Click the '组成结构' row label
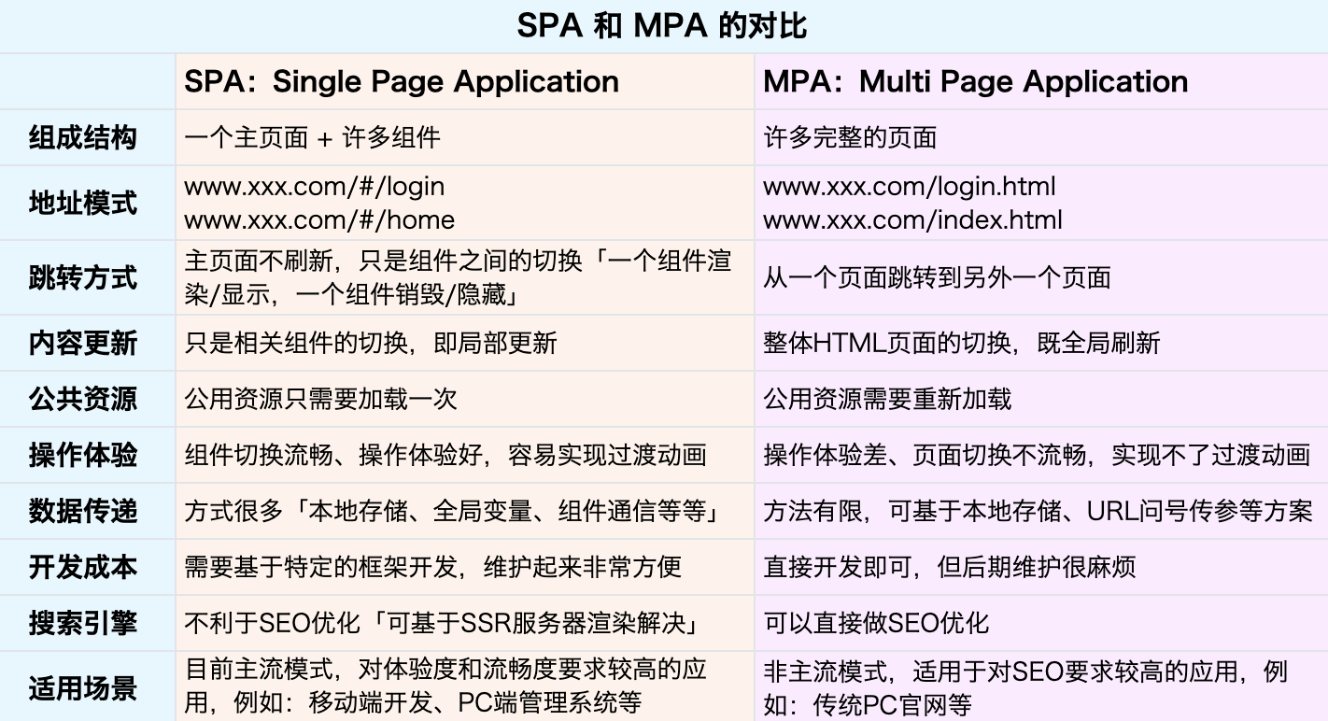The width and height of the screenshot is (1328, 721). (x=83, y=138)
